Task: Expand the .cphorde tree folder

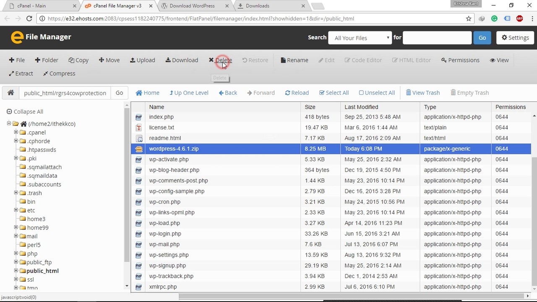Action: point(16,141)
